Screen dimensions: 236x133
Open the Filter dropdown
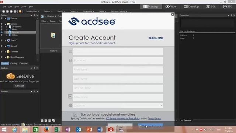[x=45, y=21]
